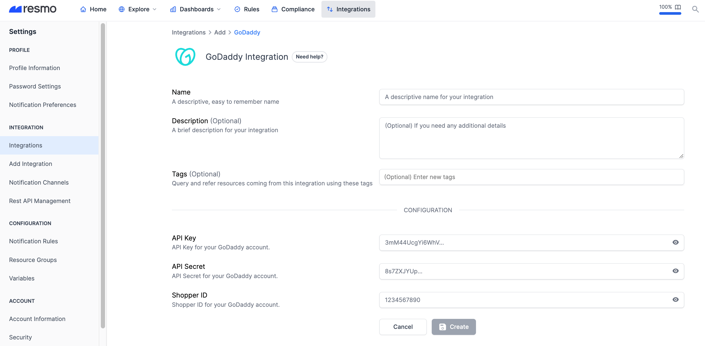Toggle Shopper ID visibility eye
This screenshot has height=346, width=705.
tap(676, 299)
